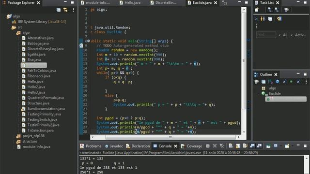
Task: Click show console on standard error icon
Action: [x=259, y=146]
